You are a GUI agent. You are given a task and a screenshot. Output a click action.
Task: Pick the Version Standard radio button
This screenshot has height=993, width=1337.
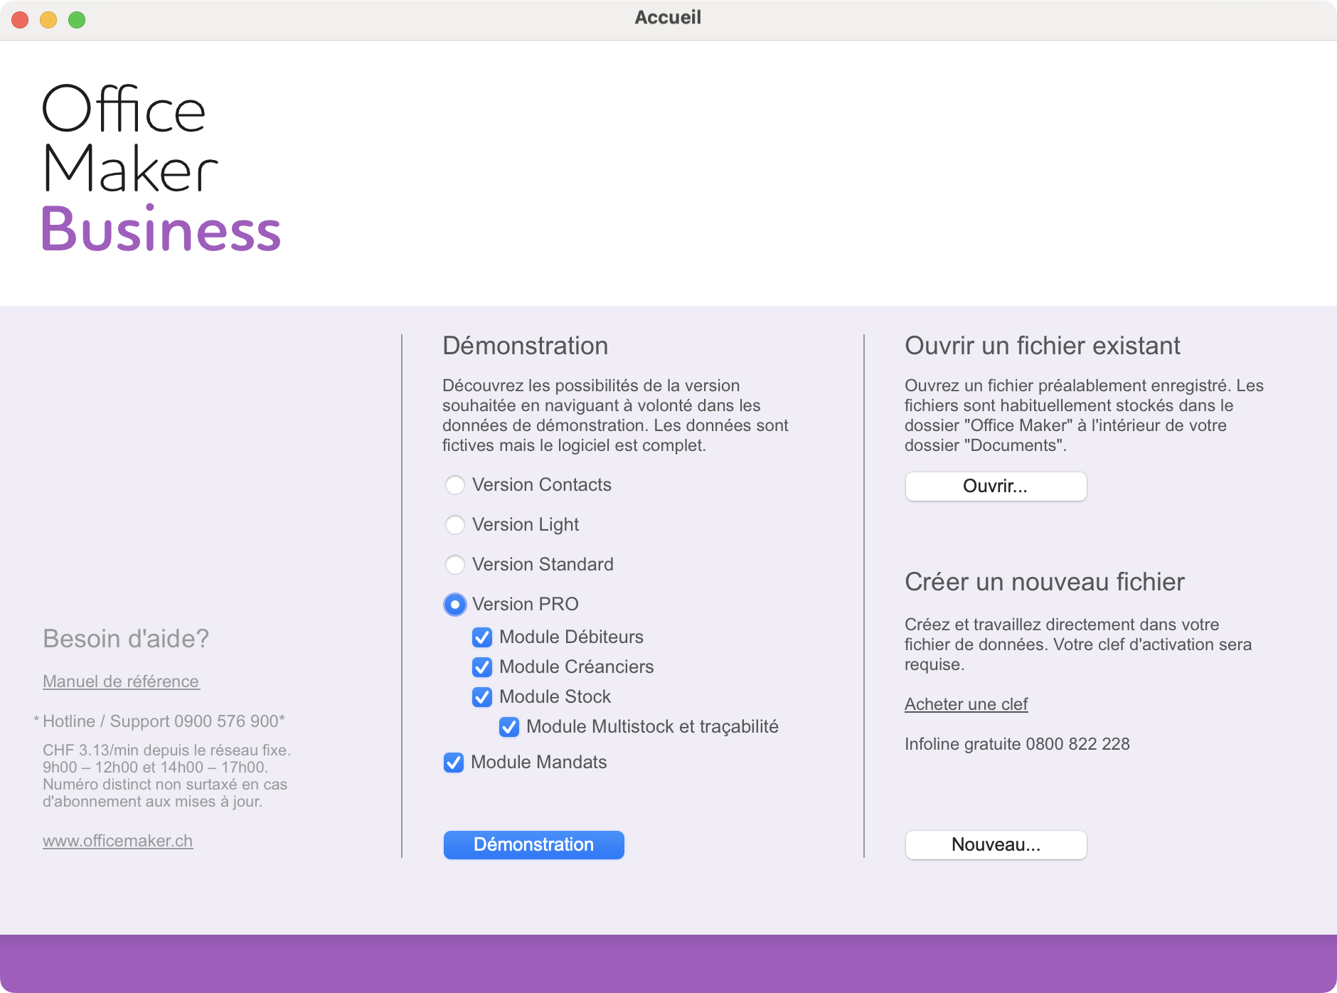[x=455, y=565]
